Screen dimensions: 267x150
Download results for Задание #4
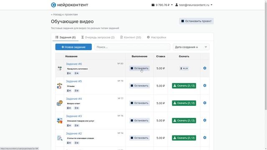[x=184, y=103]
